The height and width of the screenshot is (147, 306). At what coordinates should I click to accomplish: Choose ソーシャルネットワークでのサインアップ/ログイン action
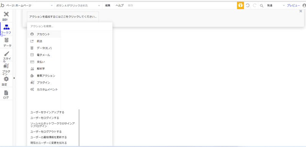[53, 125]
